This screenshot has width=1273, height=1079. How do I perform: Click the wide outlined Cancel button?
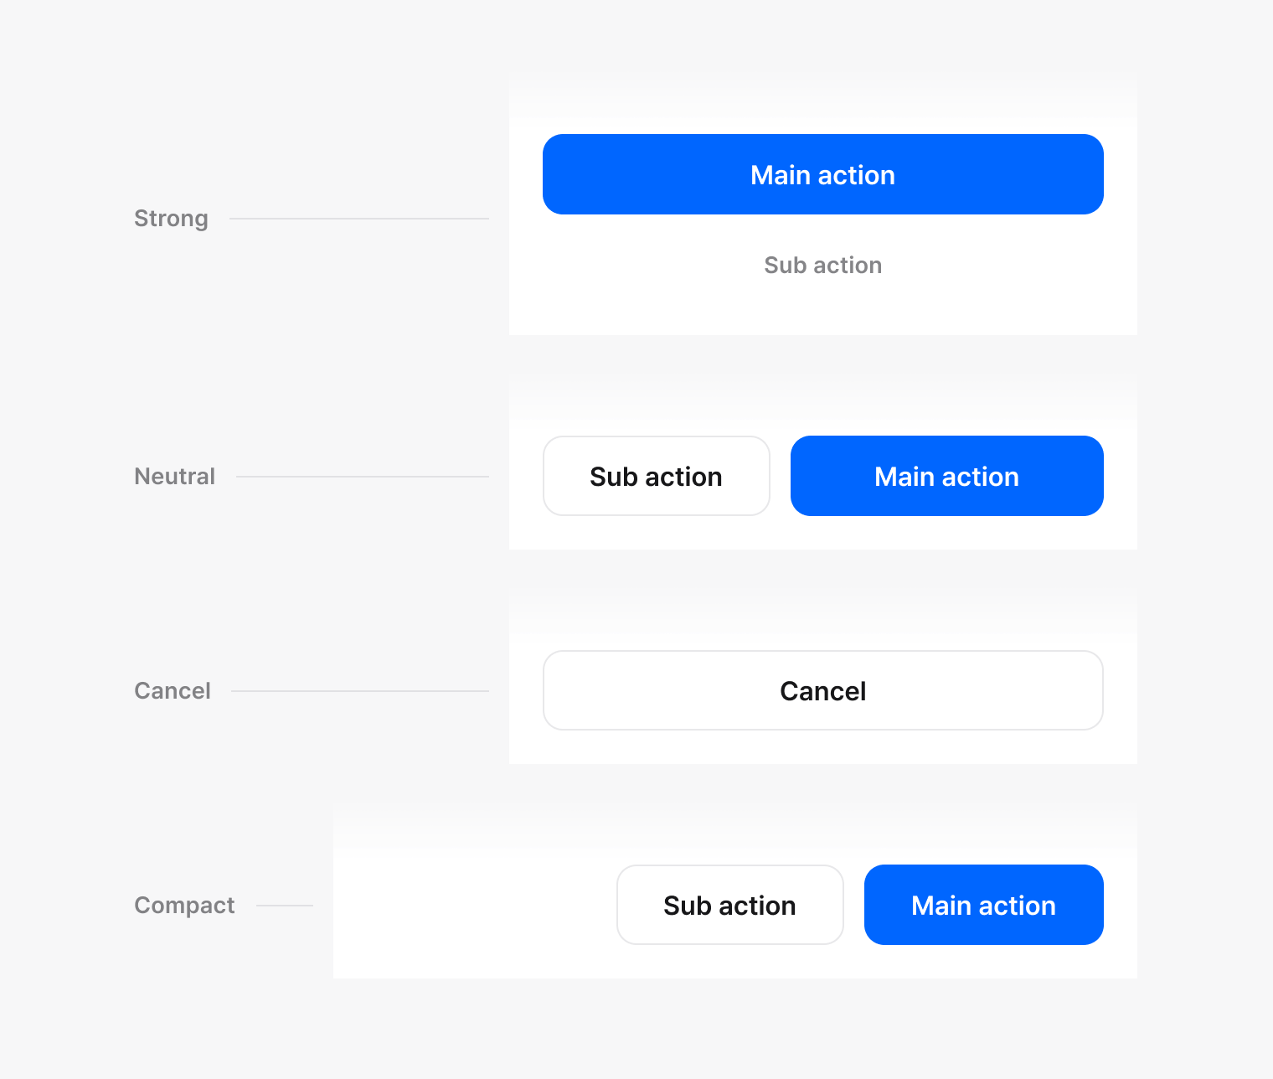click(822, 690)
